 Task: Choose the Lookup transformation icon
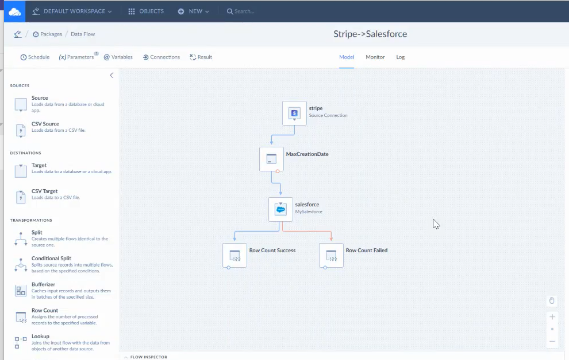tap(21, 342)
